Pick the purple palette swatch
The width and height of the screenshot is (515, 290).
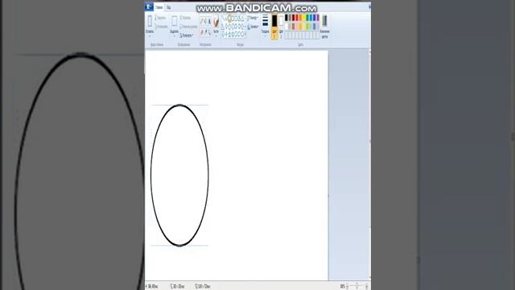(x=318, y=18)
